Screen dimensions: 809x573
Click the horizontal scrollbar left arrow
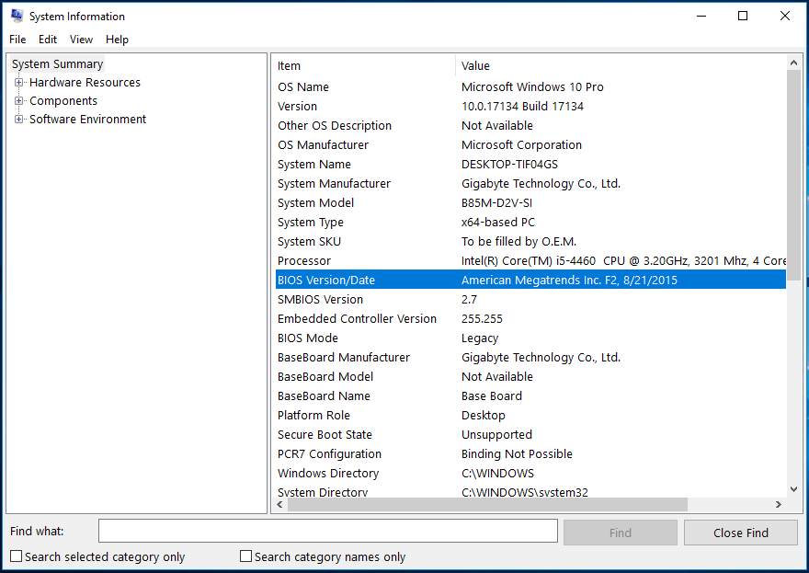[x=279, y=505]
